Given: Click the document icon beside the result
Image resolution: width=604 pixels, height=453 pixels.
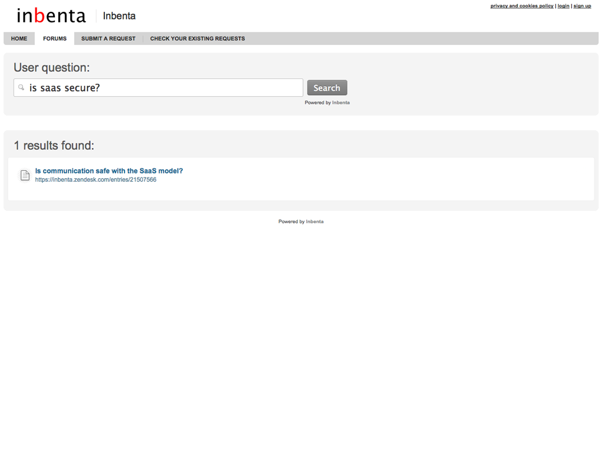Looking at the screenshot, I should tap(25, 175).
